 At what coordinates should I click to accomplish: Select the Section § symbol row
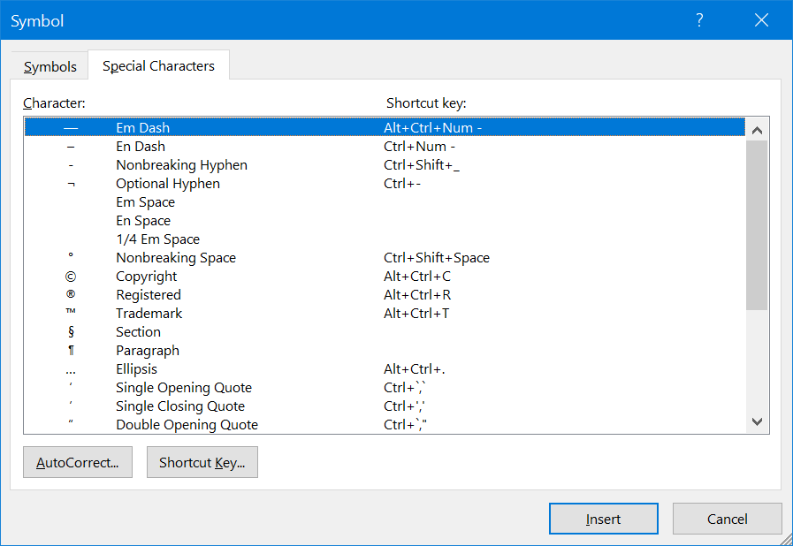click(x=138, y=332)
